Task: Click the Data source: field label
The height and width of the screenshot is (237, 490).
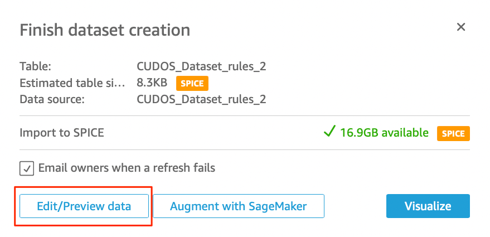Action: [51, 100]
